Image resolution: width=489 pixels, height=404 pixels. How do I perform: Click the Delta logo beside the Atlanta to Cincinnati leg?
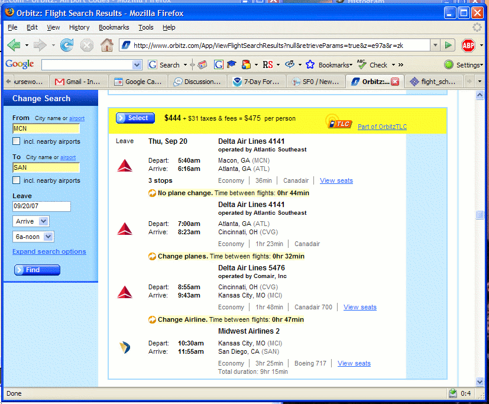point(125,229)
